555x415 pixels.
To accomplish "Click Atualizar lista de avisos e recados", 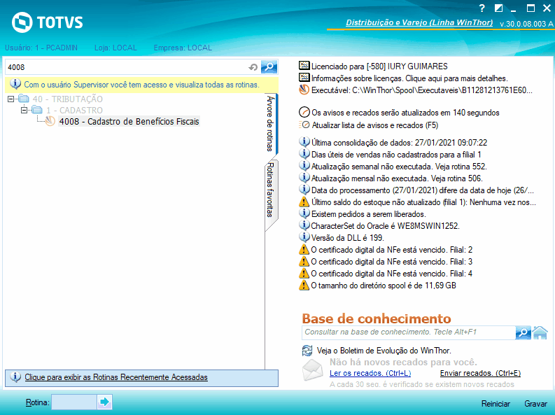I will tap(375, 125).
